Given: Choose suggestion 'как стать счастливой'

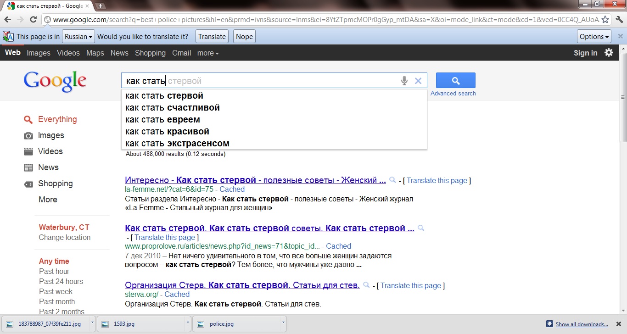Looking at the screenshot, I should coord(173,108).
